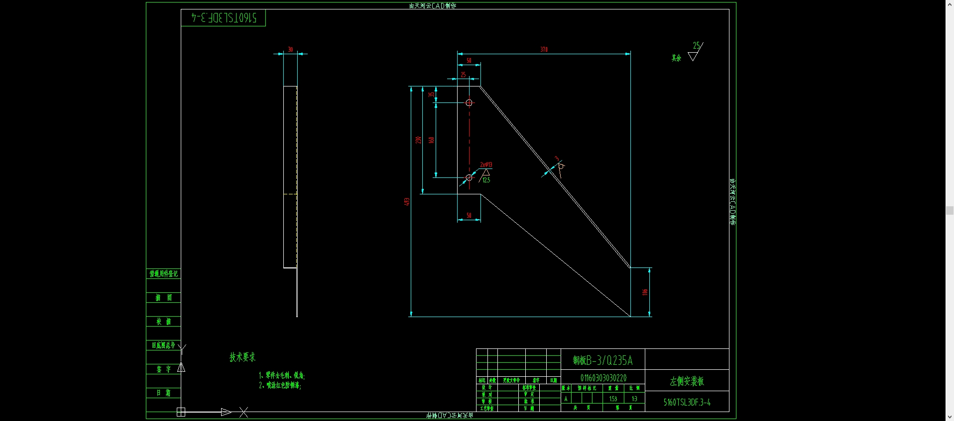The width and height of the screenshot is (954, 421).
Task: Click note "1、零件去毛刺、锐角;"
Action: point(282,375)
